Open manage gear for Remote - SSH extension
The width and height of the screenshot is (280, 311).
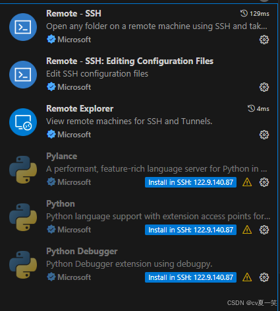tap(264, 40)
